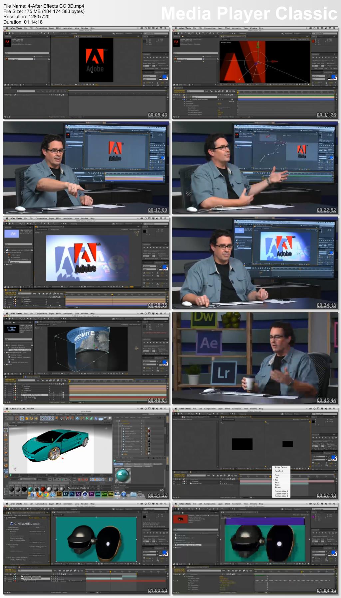Viewport: 341px width, 598px height.
Task: Toggle Keep Textures in RAM checkbox in CINEWARE
Action: coord(30,540)
